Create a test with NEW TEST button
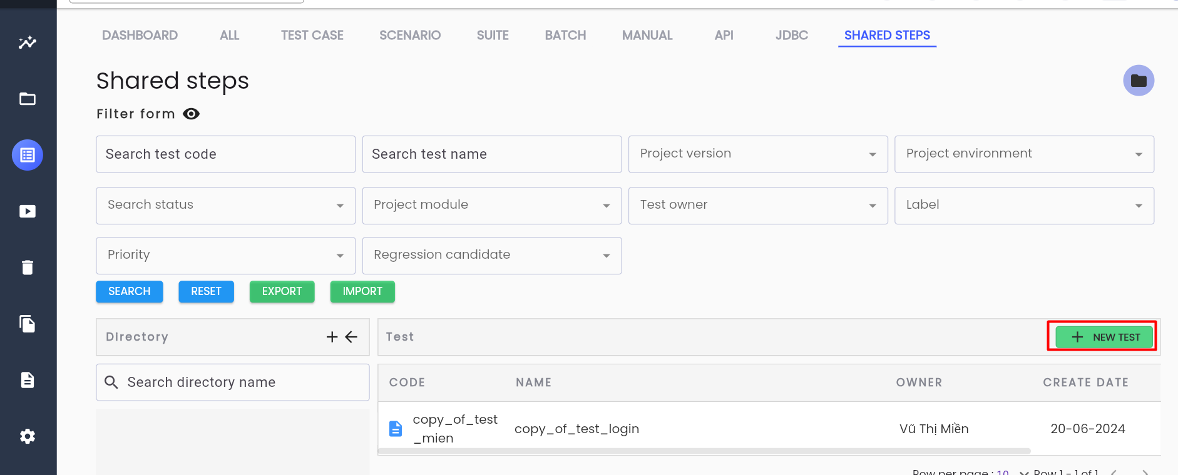The width and height of the screenshot is (1178, 475). 1104,337
